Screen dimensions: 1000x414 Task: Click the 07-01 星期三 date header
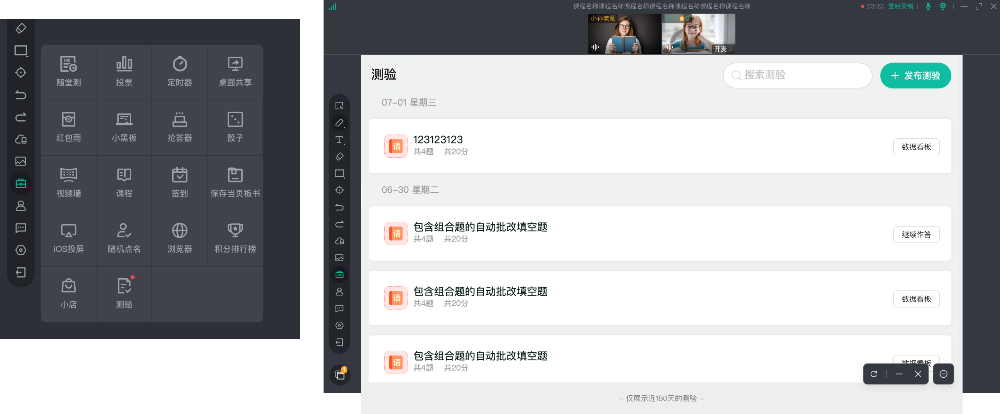pos(409,102)
